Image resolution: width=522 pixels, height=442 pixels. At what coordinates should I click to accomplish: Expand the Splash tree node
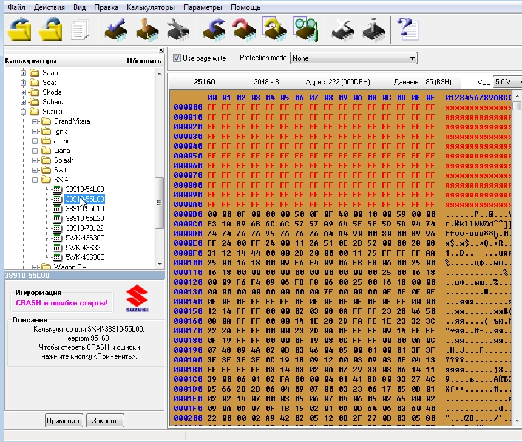click(x=35, y=160)
